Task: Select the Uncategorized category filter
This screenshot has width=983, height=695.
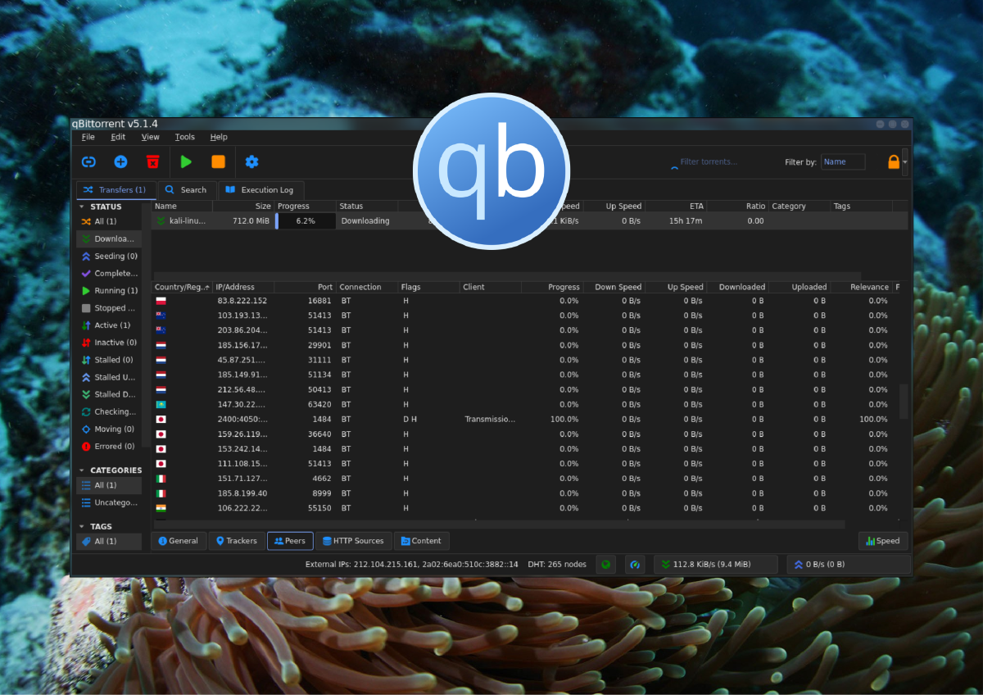Action: pos(109,502)
